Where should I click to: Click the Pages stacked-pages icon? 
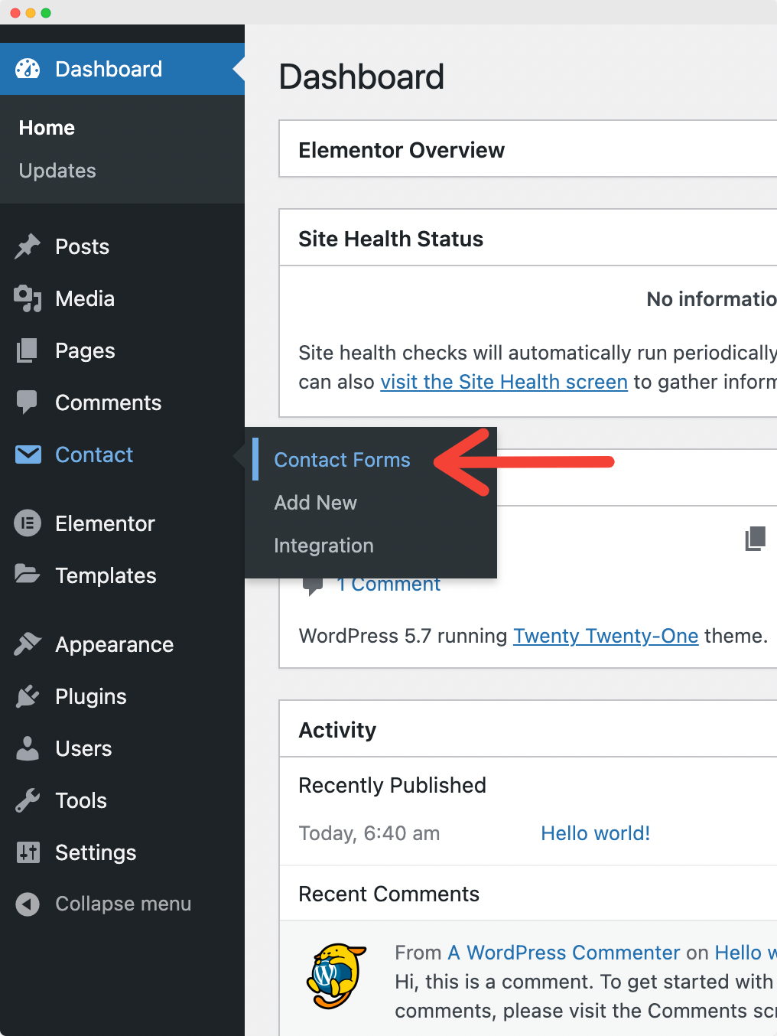click(x=27, y=350)
